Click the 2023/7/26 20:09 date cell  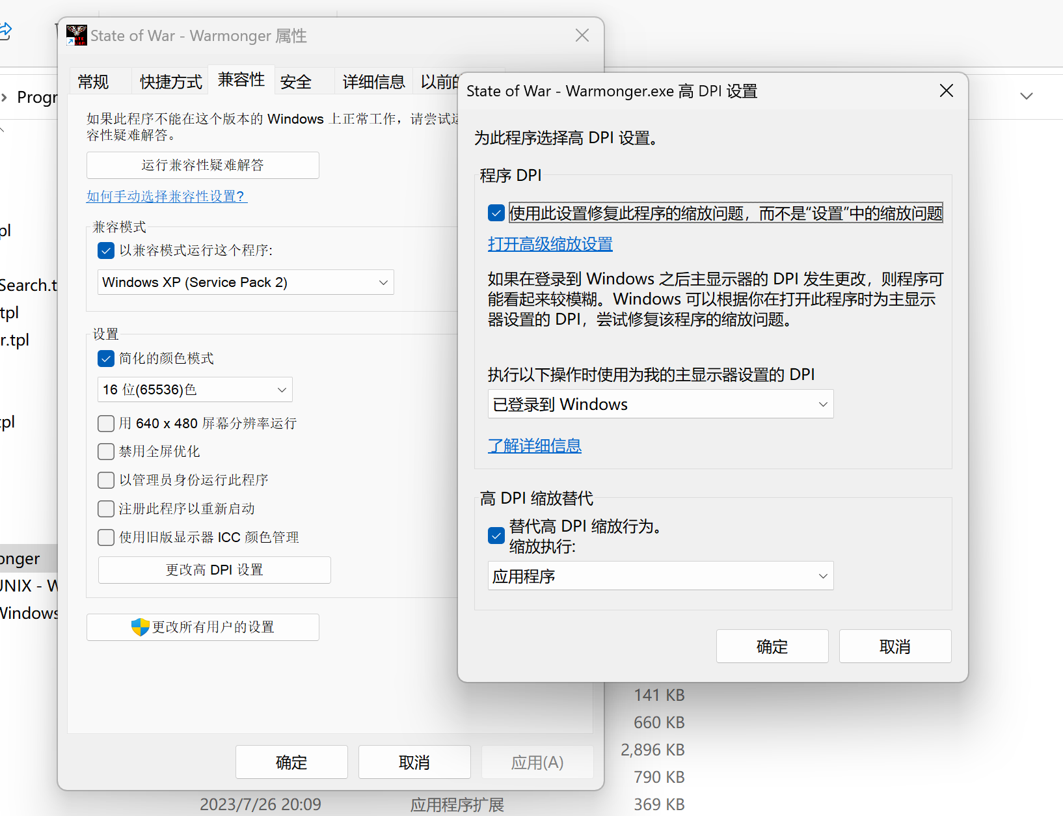260,804
